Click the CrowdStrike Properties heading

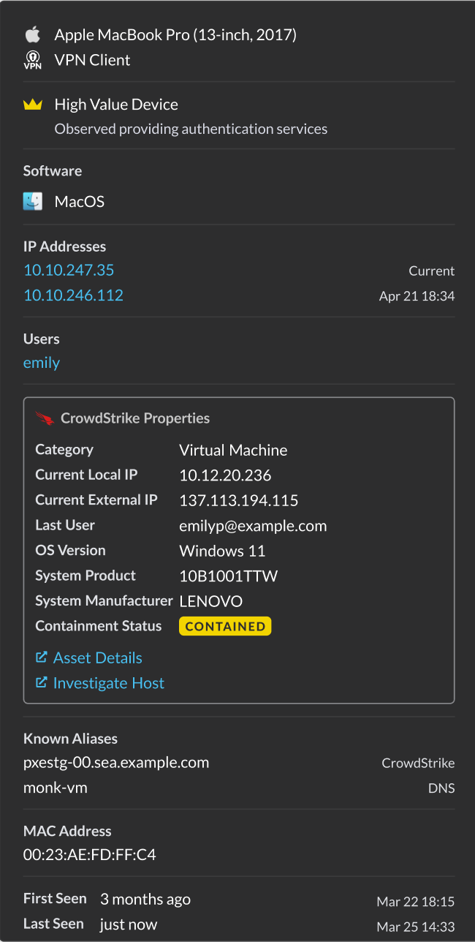(x=135, y=418)
